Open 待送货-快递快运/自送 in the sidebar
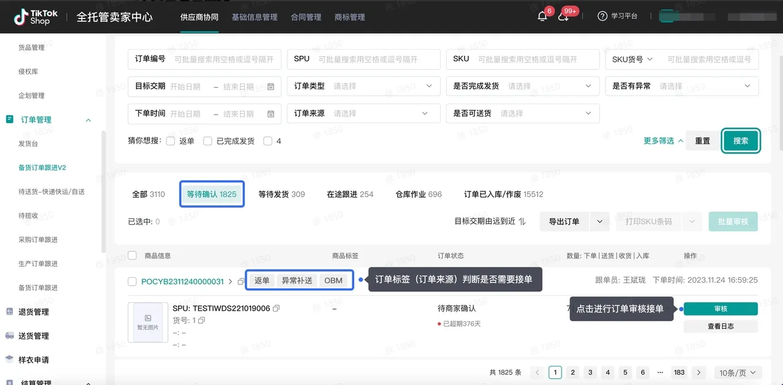 coord(52,191)
